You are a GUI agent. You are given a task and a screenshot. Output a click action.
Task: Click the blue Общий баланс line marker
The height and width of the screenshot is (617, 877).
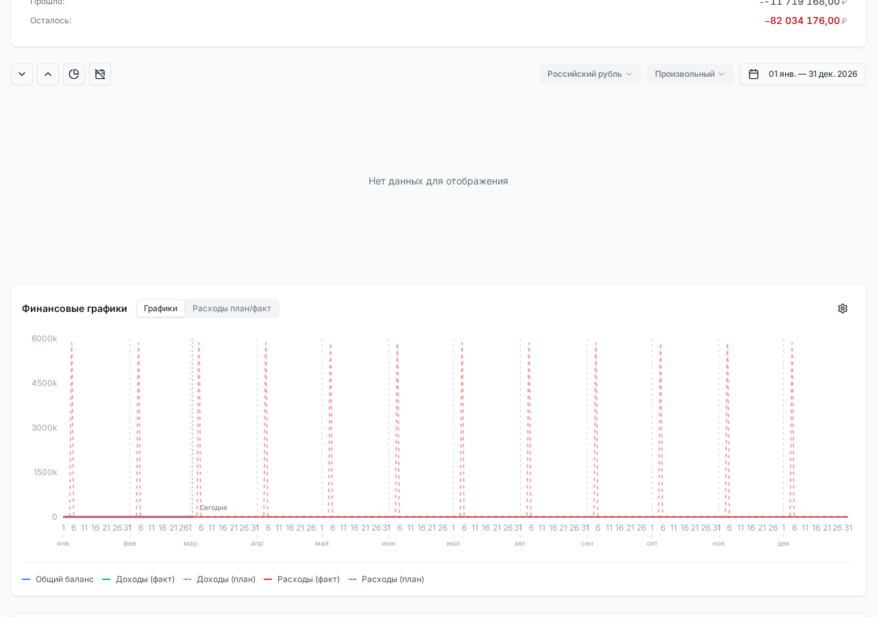(x=26, y=579)
